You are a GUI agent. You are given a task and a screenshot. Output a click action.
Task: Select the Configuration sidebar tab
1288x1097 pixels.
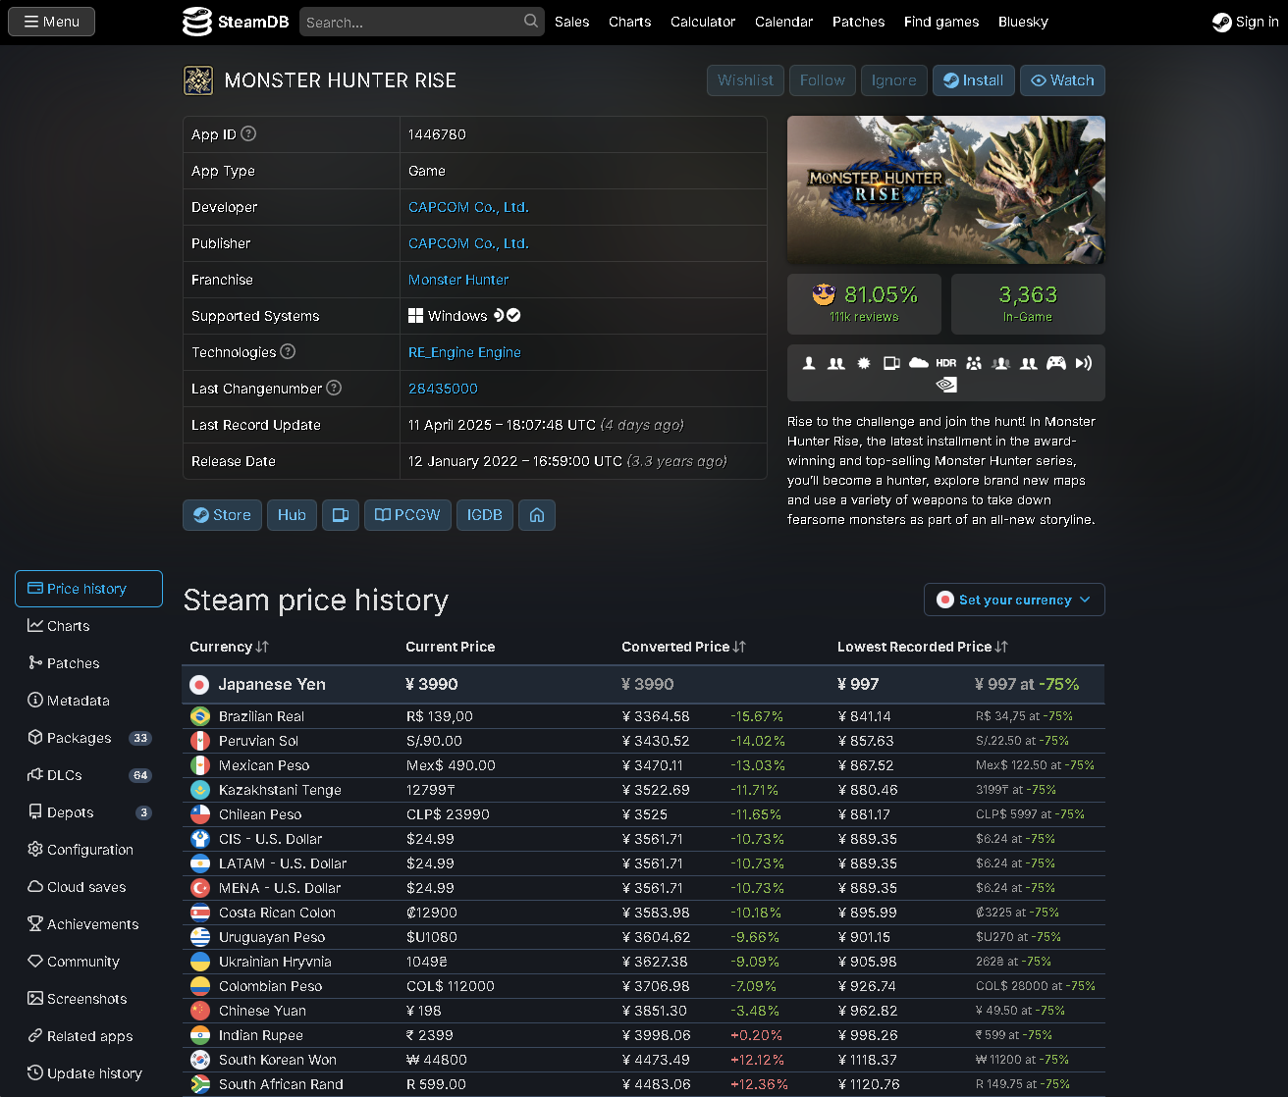[x=88, y=850]
